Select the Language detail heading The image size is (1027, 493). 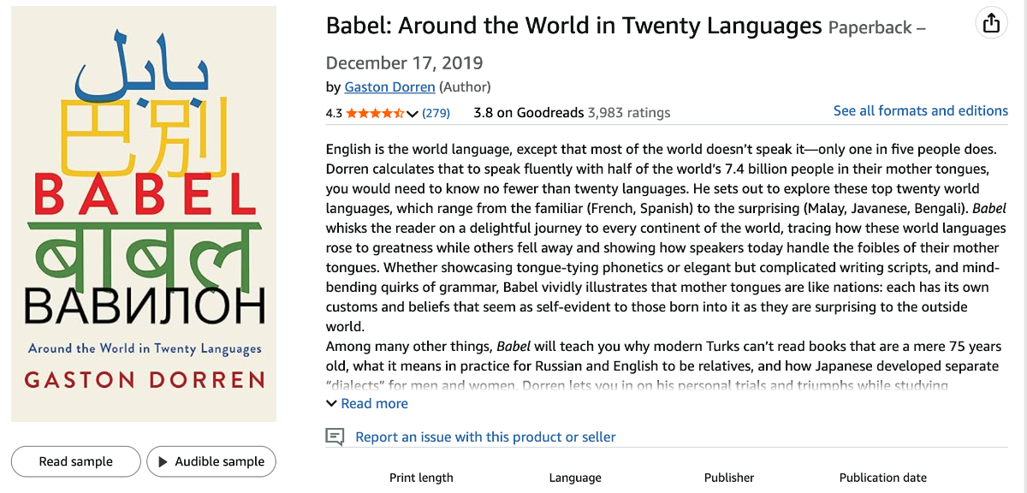click(x=575, y=478)
